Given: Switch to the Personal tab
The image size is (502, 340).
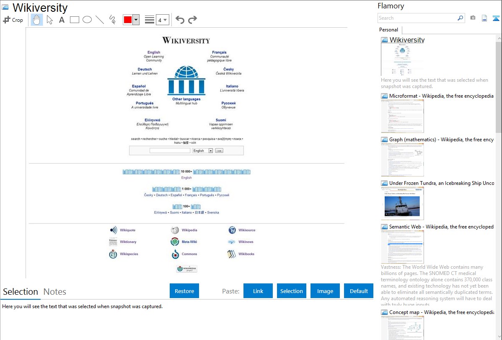Looking at the screenshot, I should tap(389, 30).
